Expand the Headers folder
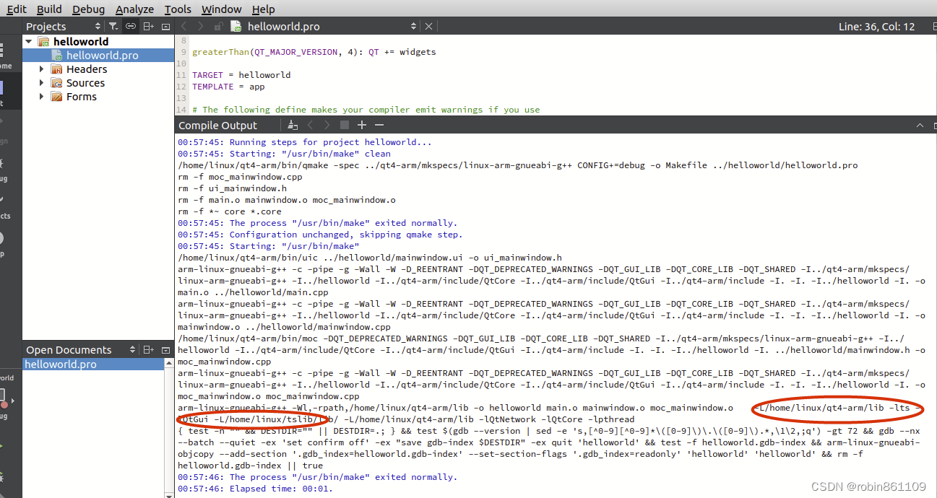Screen dimensions: 937x498 click(x=42, y=69)
